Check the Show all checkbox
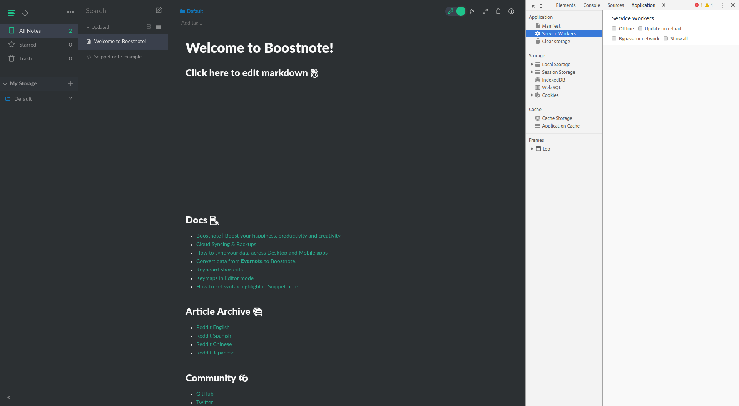Image resolution: width=739 pixels, height=406 pixels. tap(665, 38)
